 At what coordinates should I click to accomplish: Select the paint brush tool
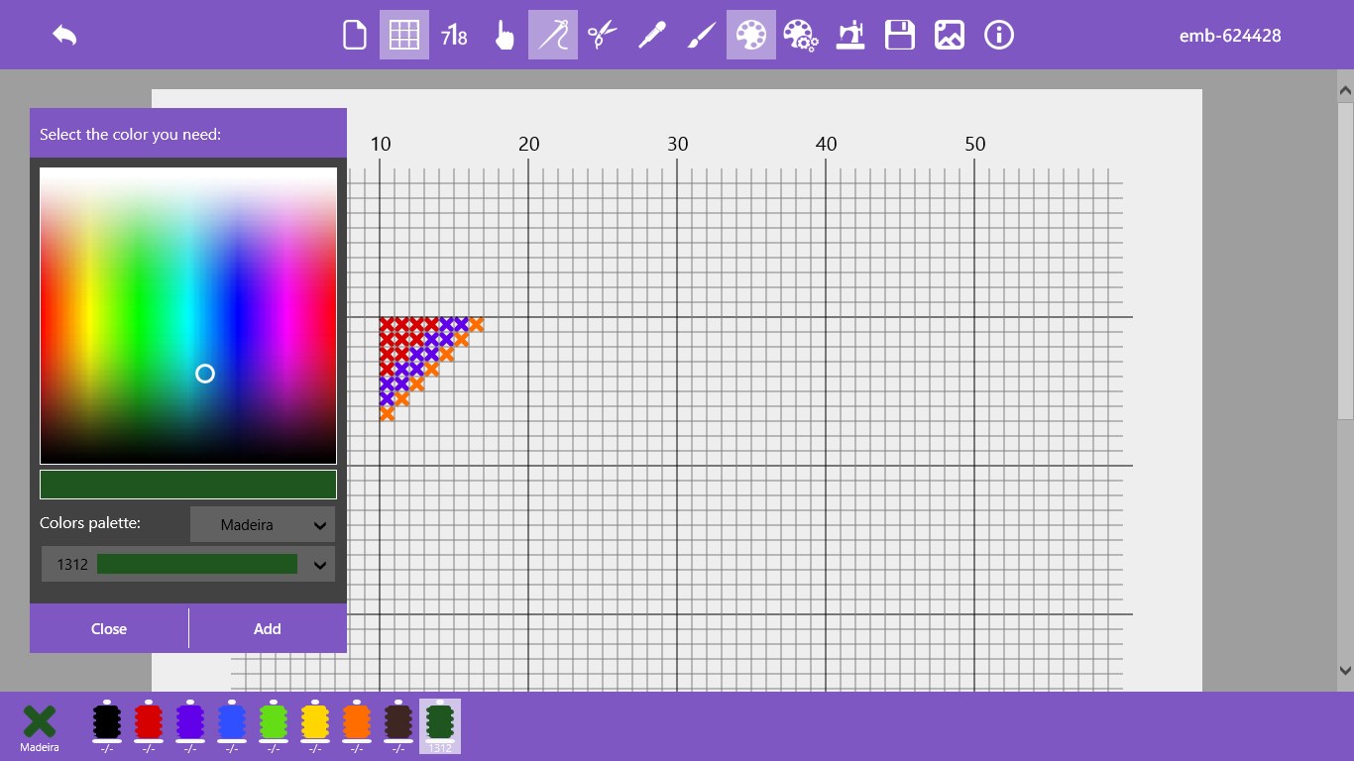pos(701,36)
